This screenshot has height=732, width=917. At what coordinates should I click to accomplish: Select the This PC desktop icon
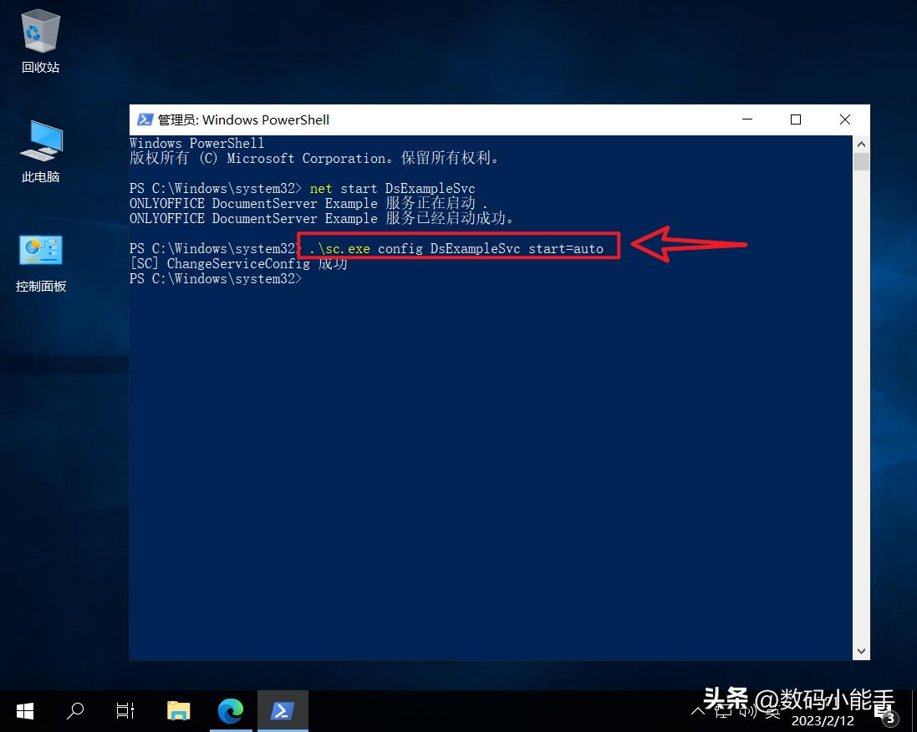[40, 151]
